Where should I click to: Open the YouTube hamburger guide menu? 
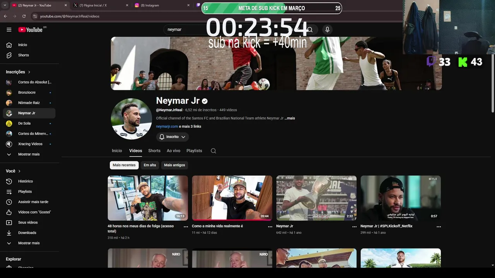pyautogui.click(x=9, y=29)
